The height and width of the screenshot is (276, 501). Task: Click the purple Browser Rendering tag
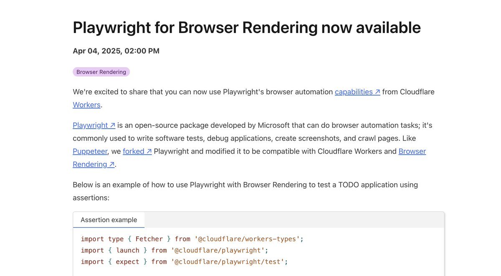[x=101, y=72]
